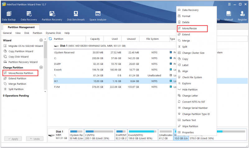Open Space Analyzer

pyautogui.click(x=98, y=16)
